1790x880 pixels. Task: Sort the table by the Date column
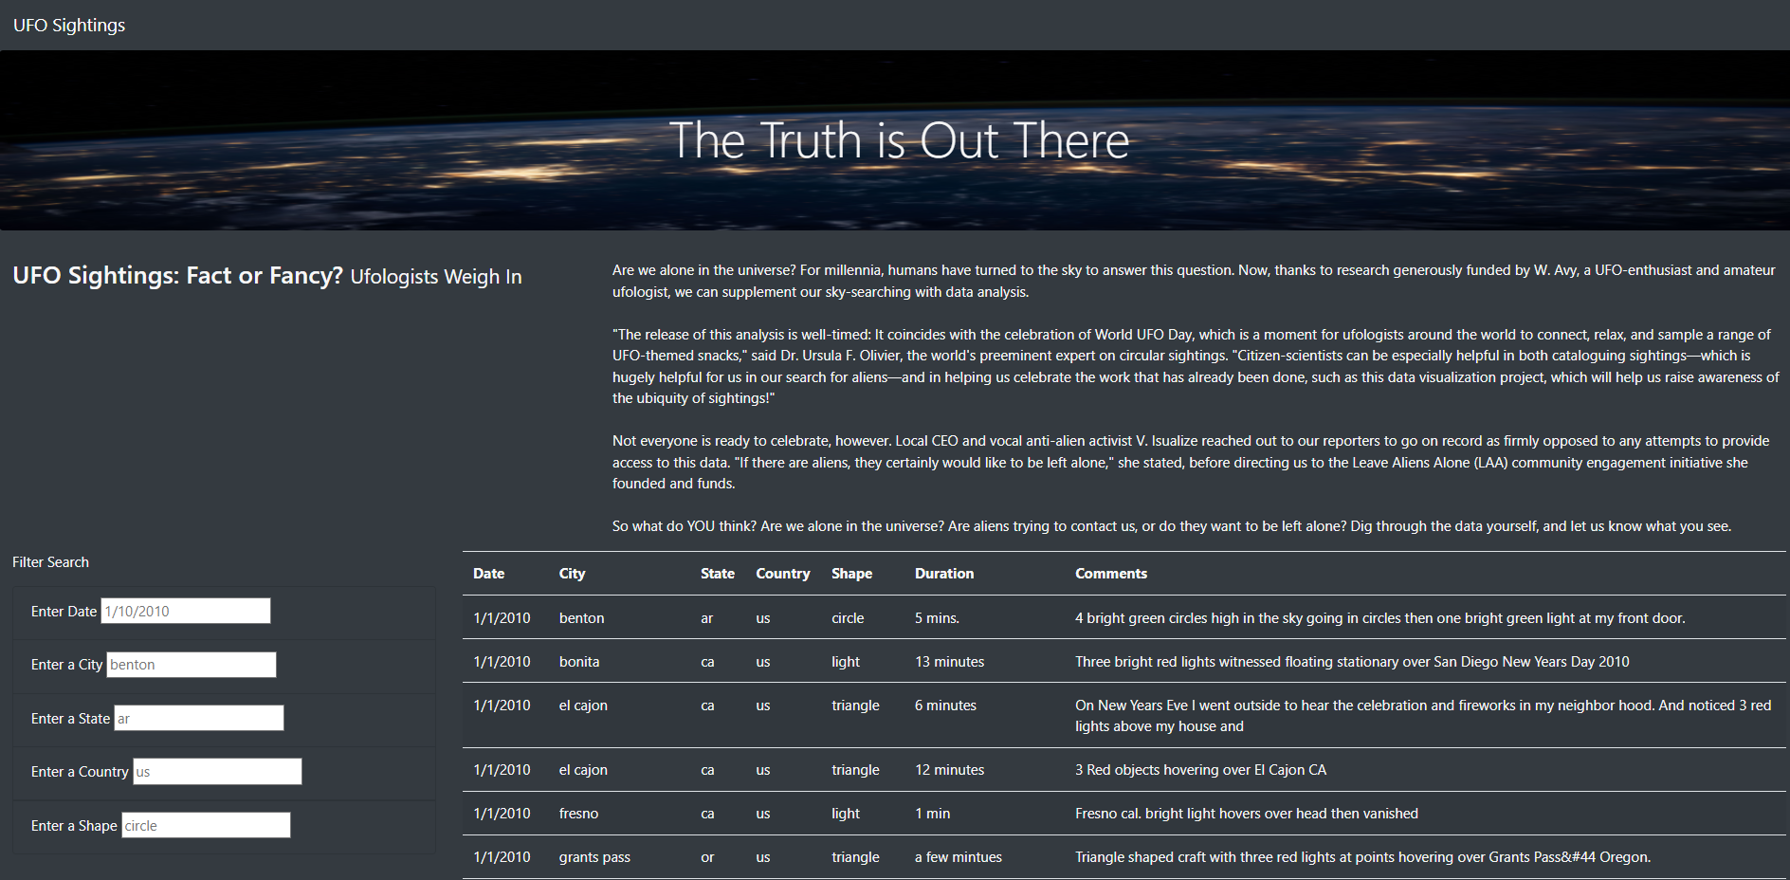pyautogui.click(x=488, y=574)
